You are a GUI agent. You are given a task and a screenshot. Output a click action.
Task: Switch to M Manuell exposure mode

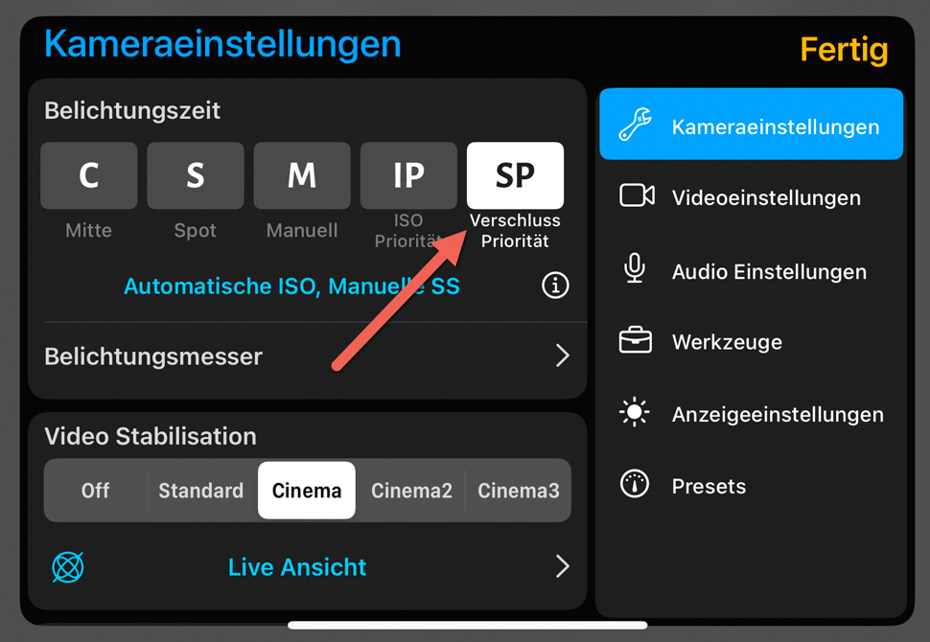(302, 175)
